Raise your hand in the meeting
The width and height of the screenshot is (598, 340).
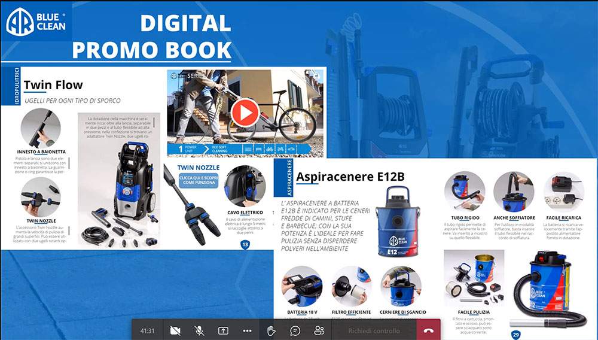tap(271, 330)
